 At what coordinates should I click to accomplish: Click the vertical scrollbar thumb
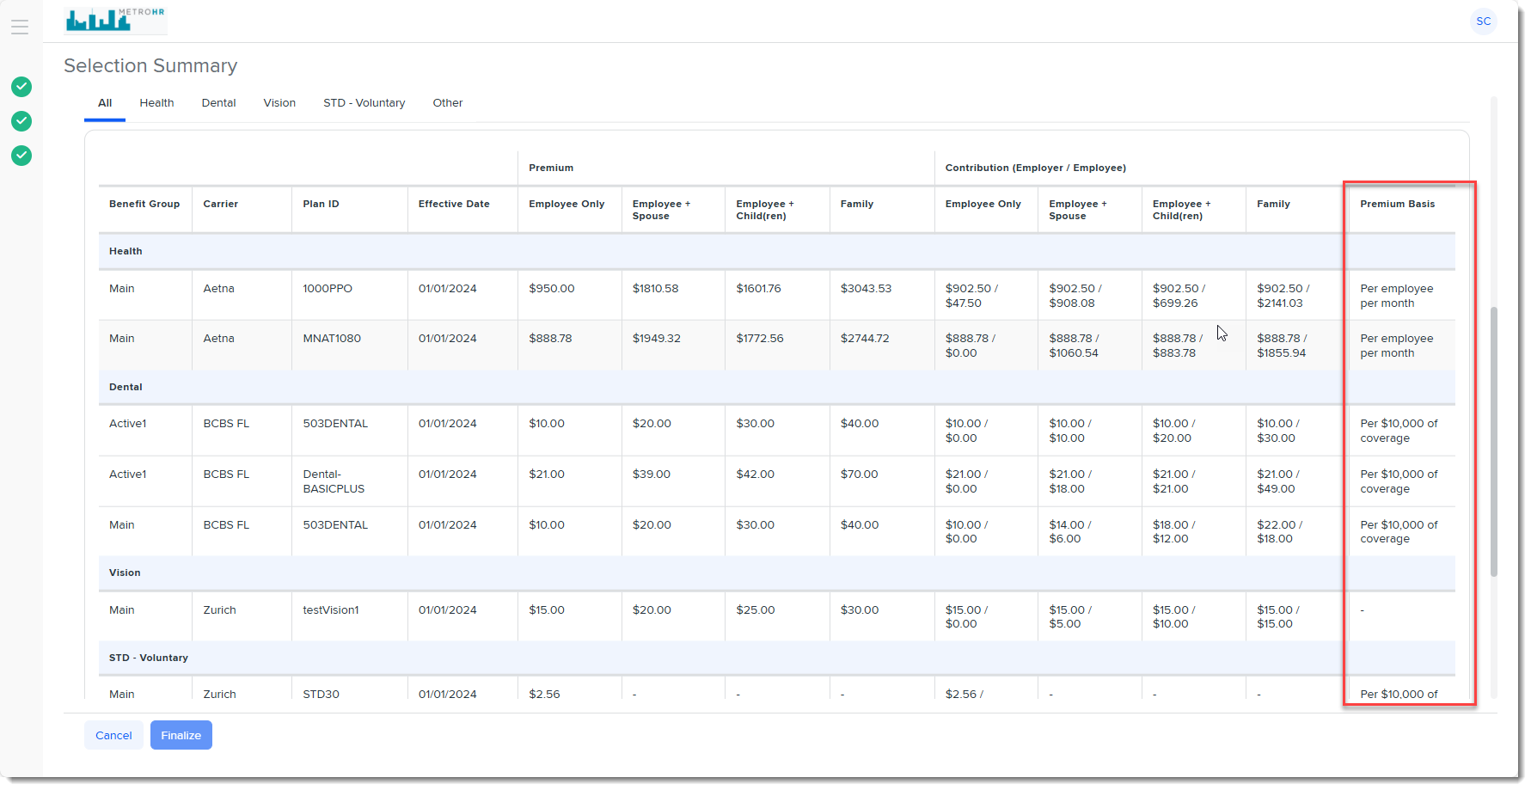pos(1493,440)
